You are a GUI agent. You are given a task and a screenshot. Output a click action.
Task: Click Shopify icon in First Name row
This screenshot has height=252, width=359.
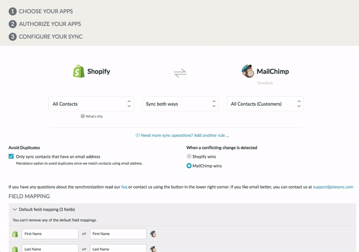pos(15,234)
